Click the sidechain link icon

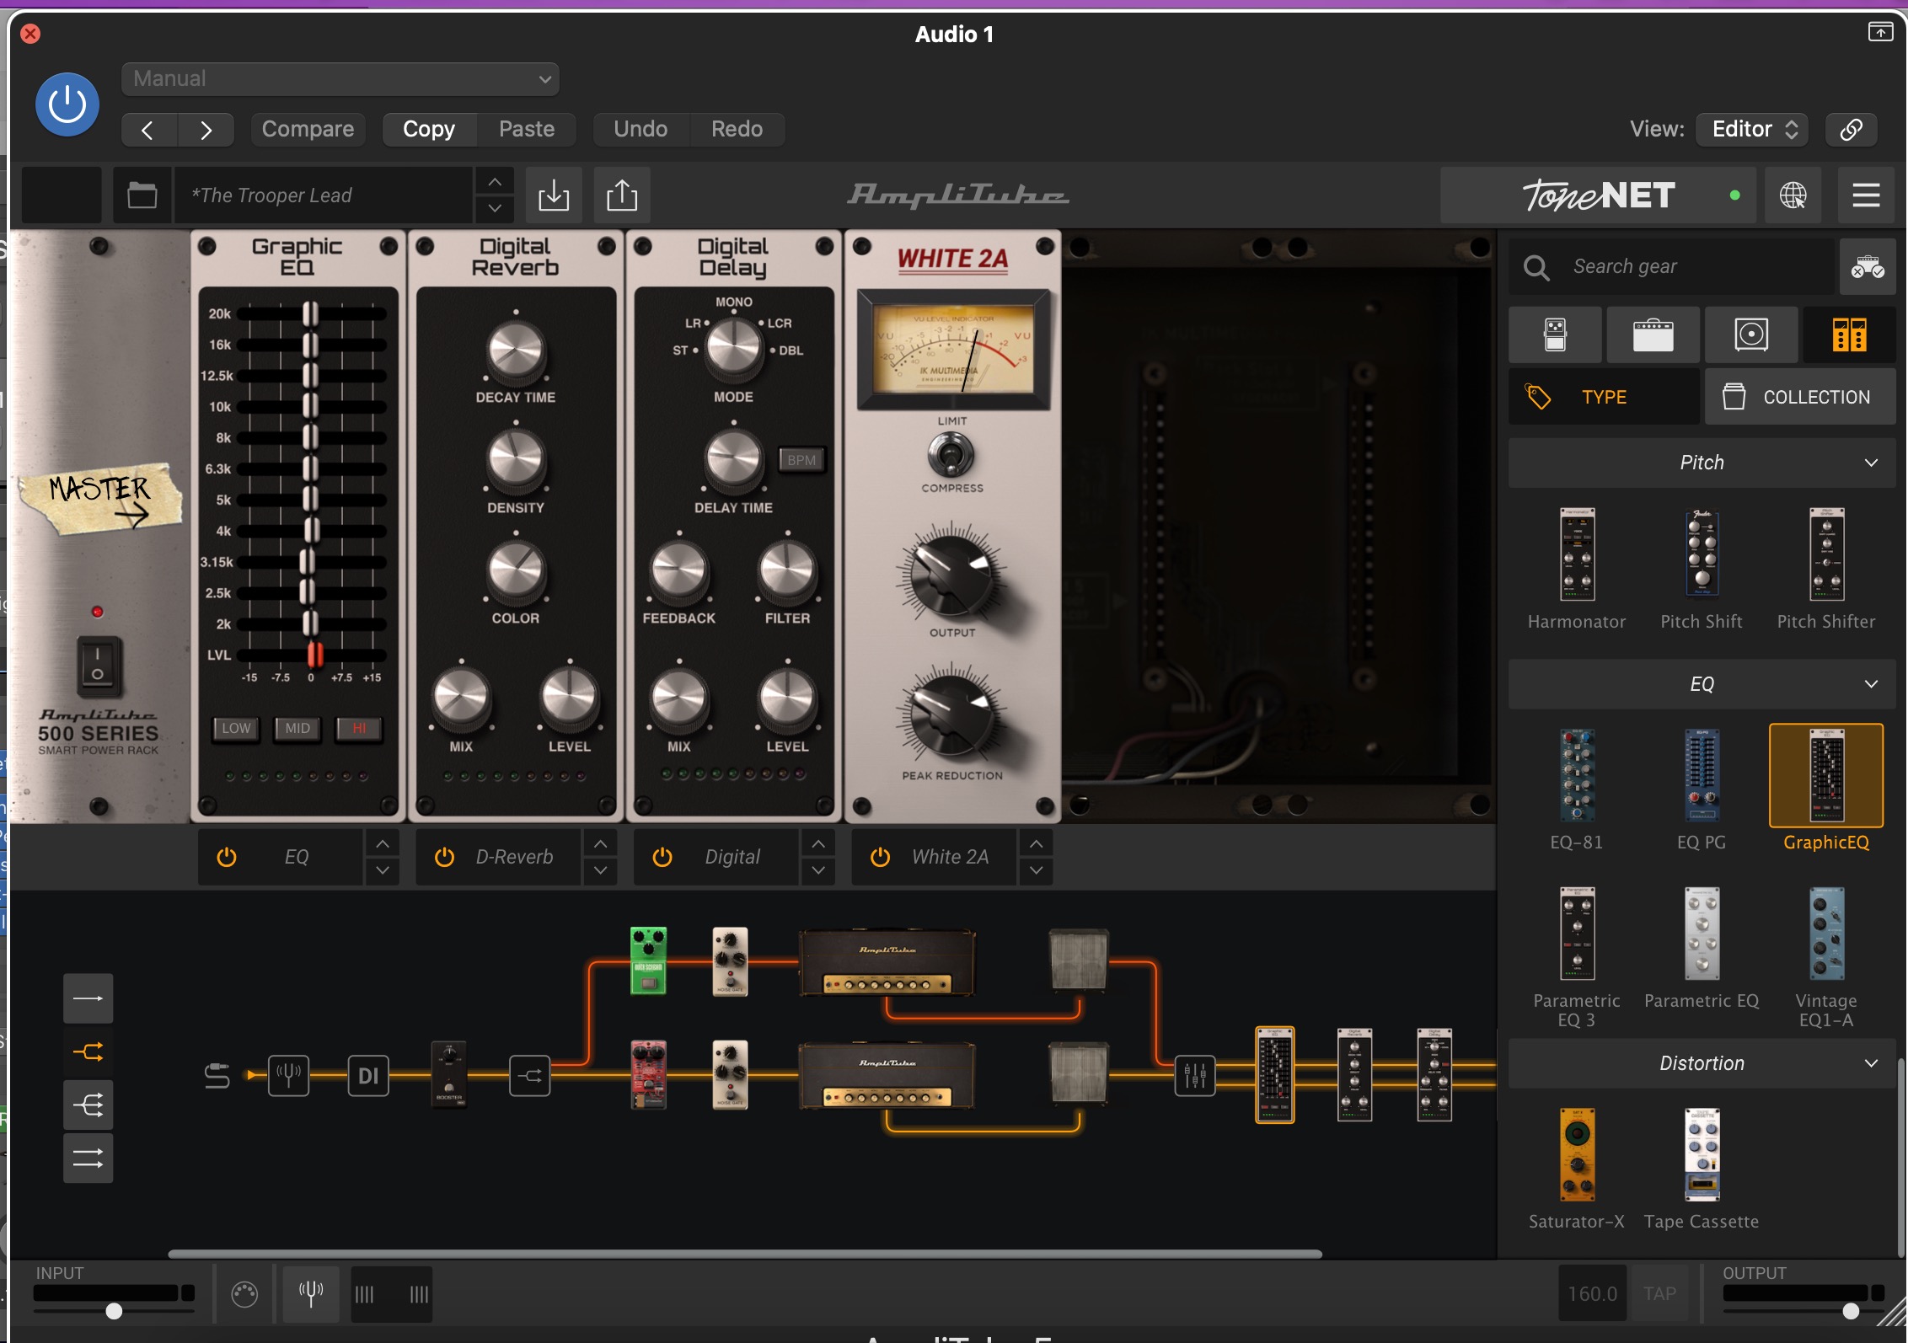1851,129
